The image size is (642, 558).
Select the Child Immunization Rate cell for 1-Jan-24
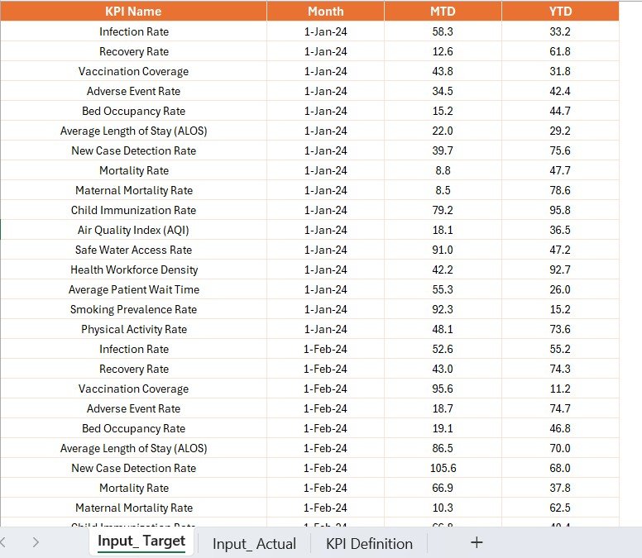click(x=133, y=210)
